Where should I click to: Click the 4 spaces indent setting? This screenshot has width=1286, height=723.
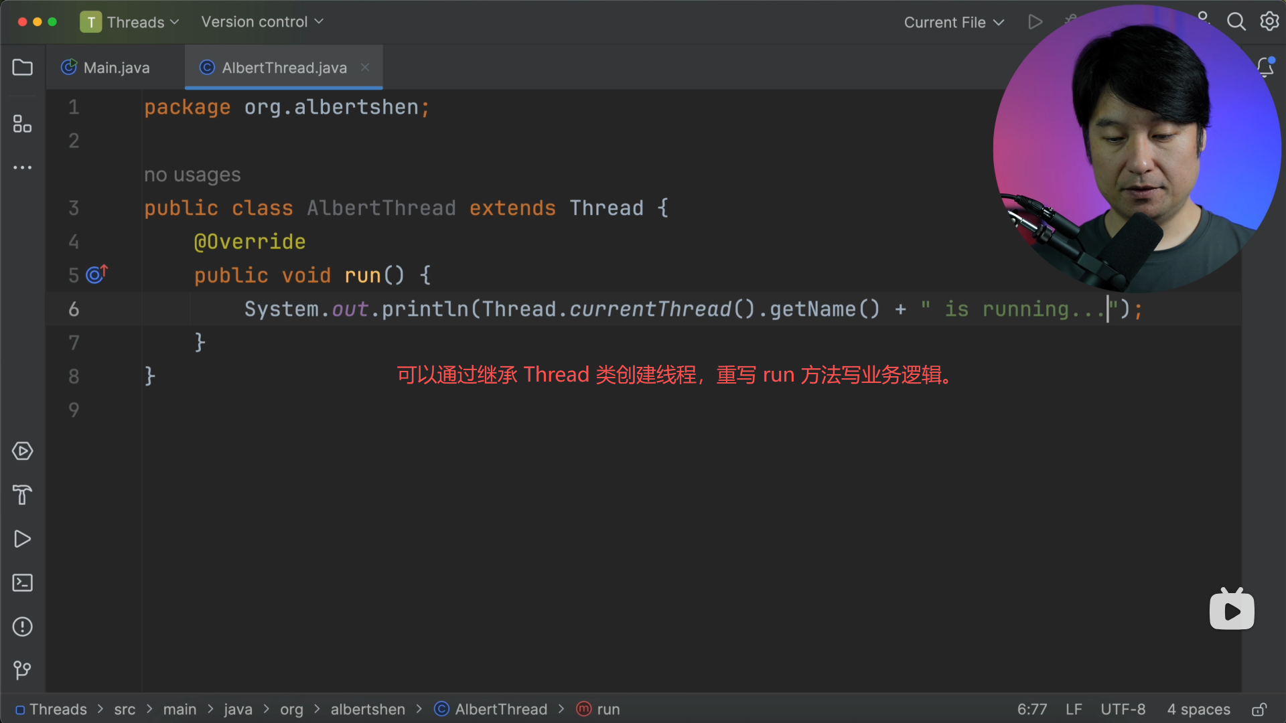[1198, 710]
